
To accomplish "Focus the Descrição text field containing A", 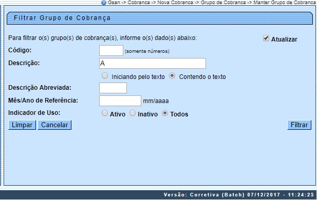I will click(x=153, y=64).
